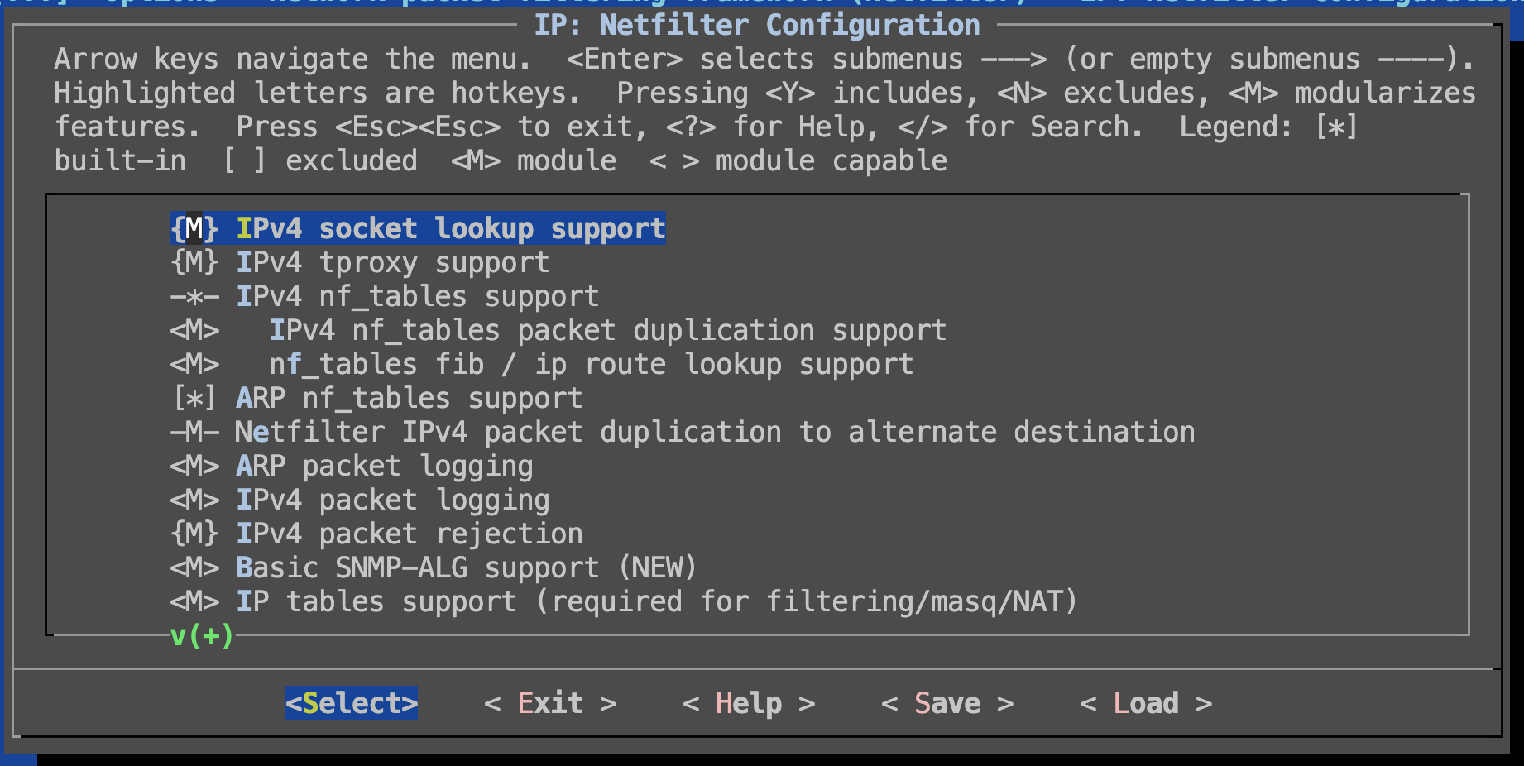Image resolution: width=1524 pixels, height=766 pixels.
Task: Select IP tables support option
Action: click(x=657, y=602)
